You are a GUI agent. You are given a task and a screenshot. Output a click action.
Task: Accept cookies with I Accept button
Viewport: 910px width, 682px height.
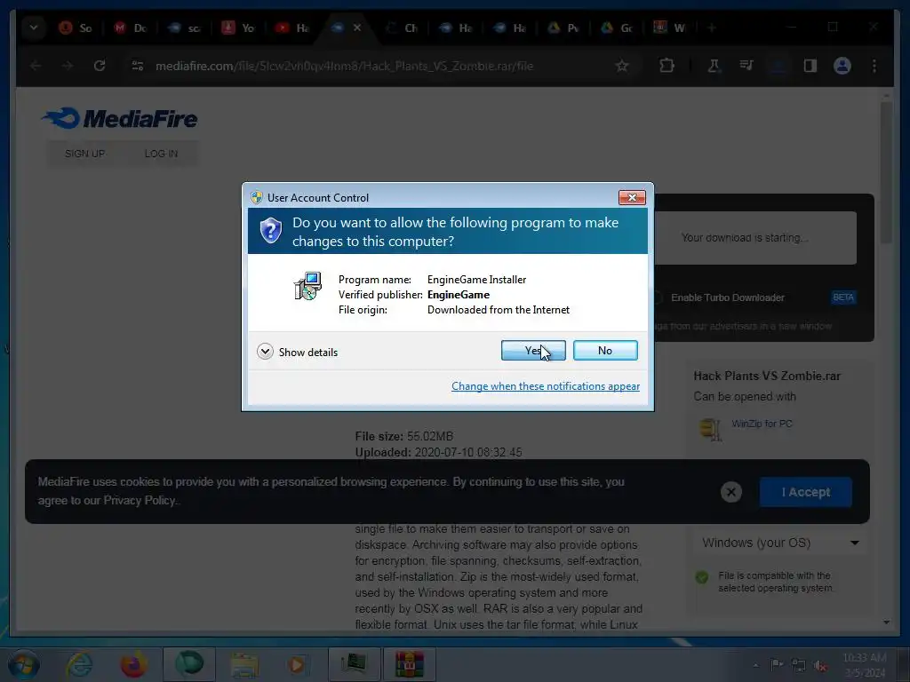click(x=805, y=492)
